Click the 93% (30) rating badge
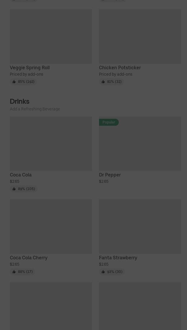The height and width of the screenshot is (330, 187). pyautogui.click(x=112, y=272)
